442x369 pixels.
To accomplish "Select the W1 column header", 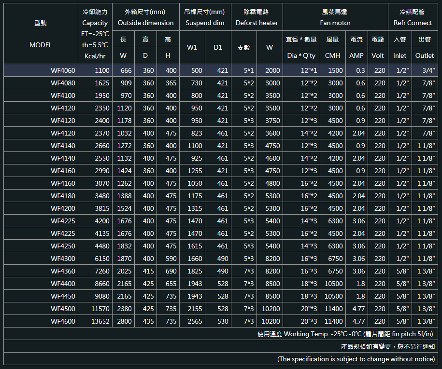I will coord(192,47).
